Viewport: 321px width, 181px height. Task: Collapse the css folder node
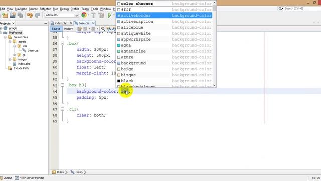15,46
